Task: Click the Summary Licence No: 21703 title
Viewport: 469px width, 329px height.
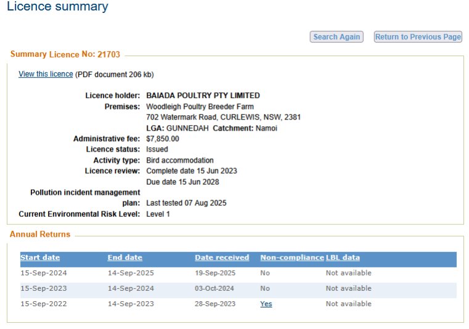Action: pyautogui.click(x=65, y=55)
